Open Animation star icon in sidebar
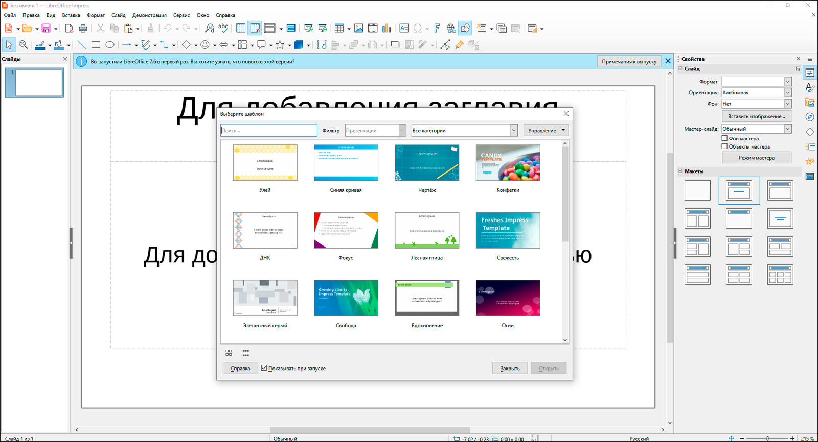 coord(810,161)
